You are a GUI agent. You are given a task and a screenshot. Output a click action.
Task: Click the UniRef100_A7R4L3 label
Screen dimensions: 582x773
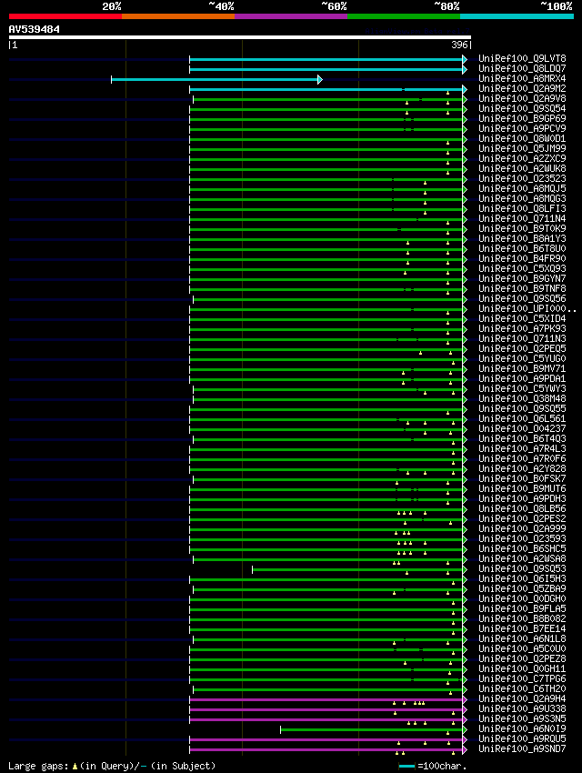[522, 448]
